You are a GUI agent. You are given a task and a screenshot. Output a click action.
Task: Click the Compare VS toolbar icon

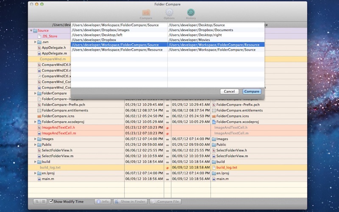tap(146, 13)
